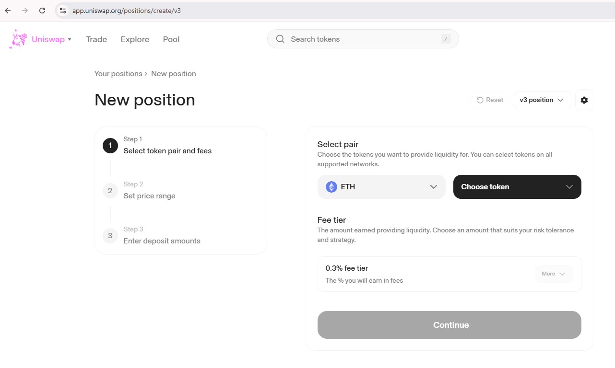Click the site information icon in address bar
This screenshot has width=615, height=368.
pyautogui.click(x=63, y=11)
